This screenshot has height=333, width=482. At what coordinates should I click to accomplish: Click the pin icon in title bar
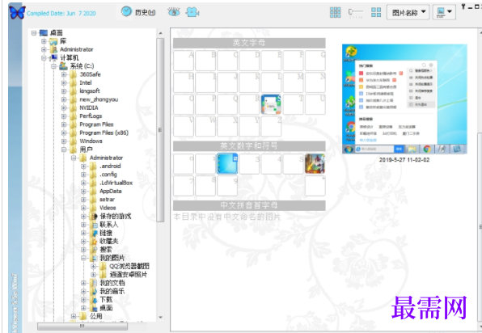463,6
